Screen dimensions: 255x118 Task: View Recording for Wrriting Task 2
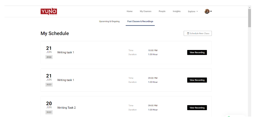tap(197, 108)
